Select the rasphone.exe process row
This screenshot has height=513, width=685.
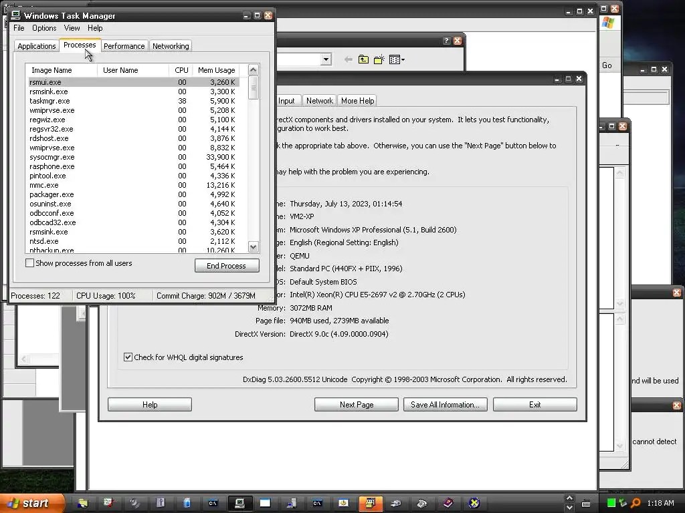(x=133, y=166)
